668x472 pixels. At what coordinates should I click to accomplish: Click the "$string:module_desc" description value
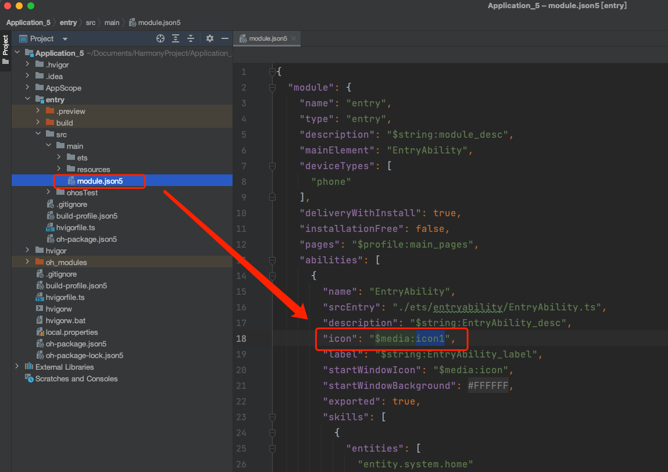click(x=448, y=135)
